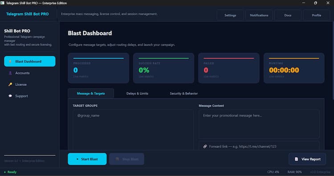Open the Blast Dashboard sidebar item
The width and height of the screenshot is (334, 176).
[29, 61]
